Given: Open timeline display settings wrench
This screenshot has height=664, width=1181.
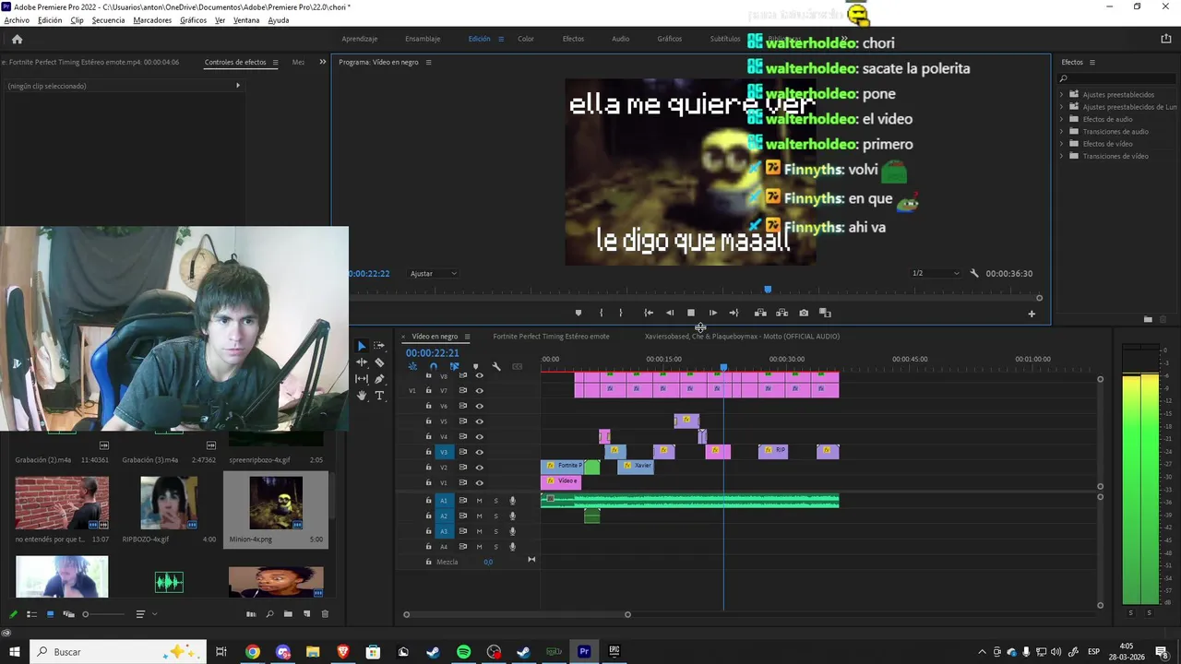Looking at the screenshot, I should [496, 367].
